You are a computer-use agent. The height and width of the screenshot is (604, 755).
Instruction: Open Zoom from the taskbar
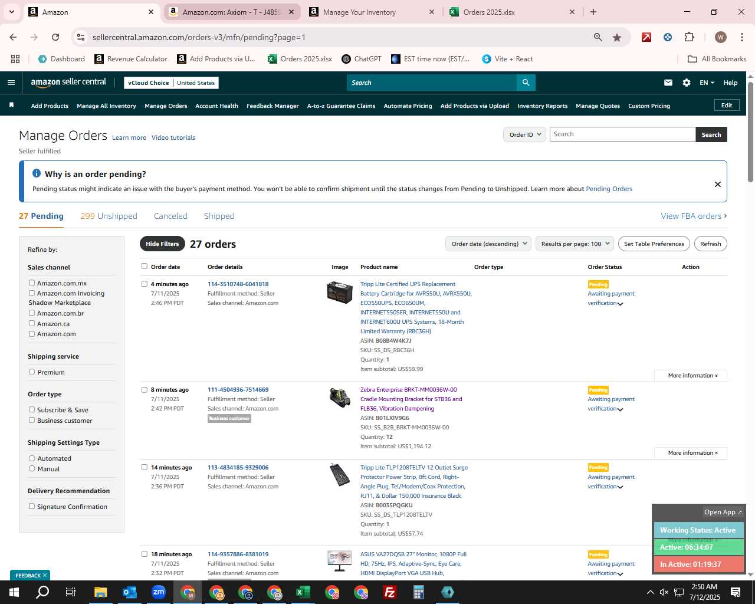pos(158,592)
